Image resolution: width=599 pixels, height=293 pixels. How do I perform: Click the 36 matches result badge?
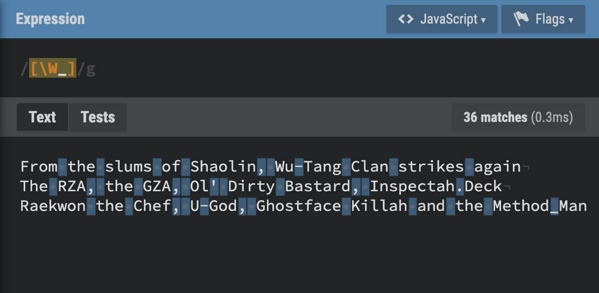coord(518,117)
